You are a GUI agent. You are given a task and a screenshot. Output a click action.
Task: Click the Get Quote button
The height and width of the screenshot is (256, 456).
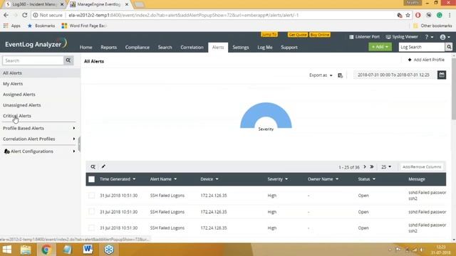point(298,35)
